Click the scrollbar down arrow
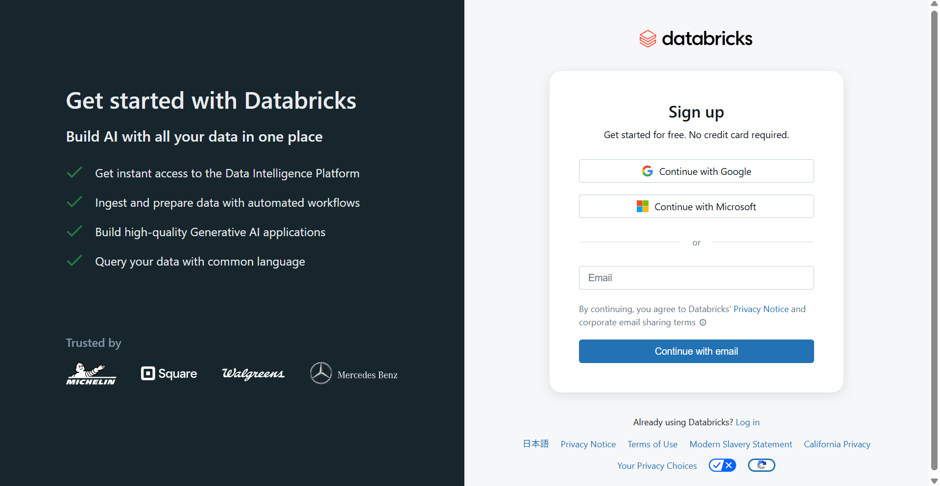Image resolution: width=940 pixels, height=486 pixels. point(934,481)
